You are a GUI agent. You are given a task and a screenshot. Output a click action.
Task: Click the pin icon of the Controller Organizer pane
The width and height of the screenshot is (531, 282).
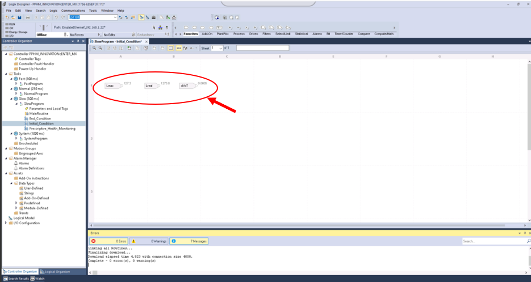(78, 41)
